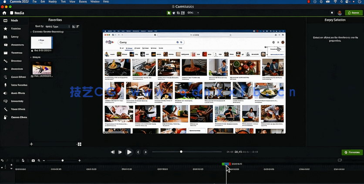Click the green Export button
This screenshot has width=364, height=184.
click(x=353, y=13)
